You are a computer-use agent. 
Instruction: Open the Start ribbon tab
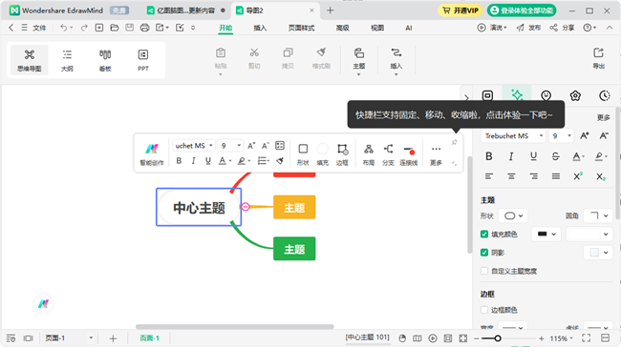click(225, 28)
